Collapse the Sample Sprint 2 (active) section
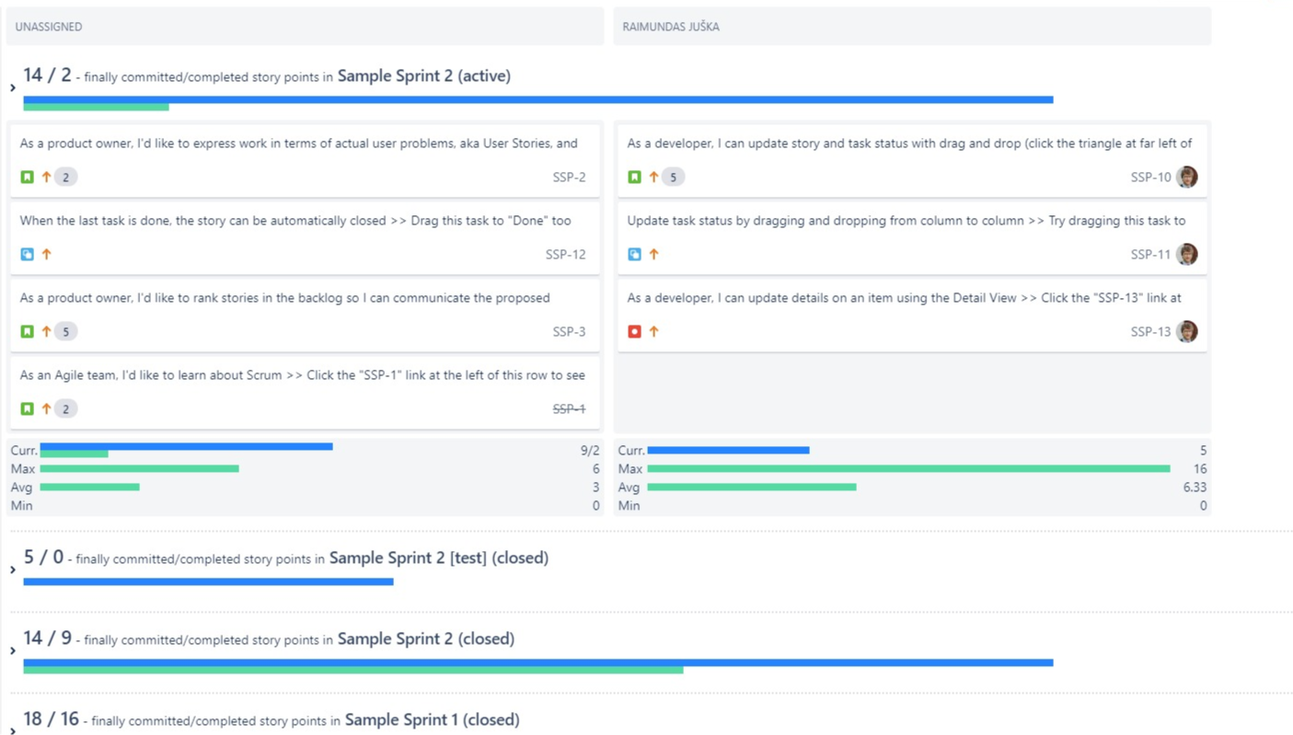 tap(13, 87)
